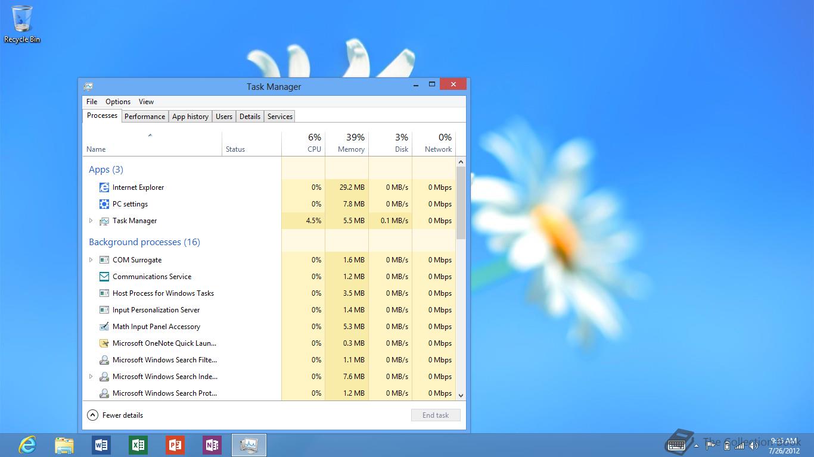Expand the Task Manager process group
Screen dimensions: 814x457
click(91, 221)
